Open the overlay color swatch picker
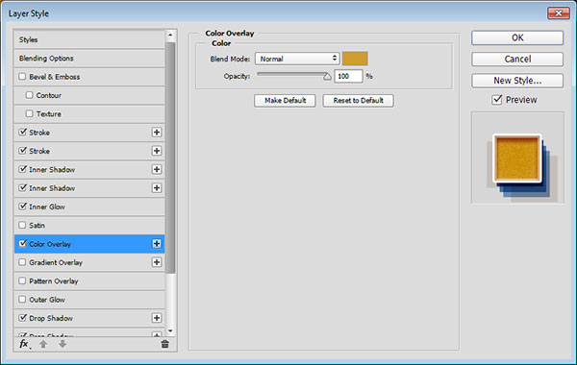This screenshot has width=577, height=365. coord(355,59)
